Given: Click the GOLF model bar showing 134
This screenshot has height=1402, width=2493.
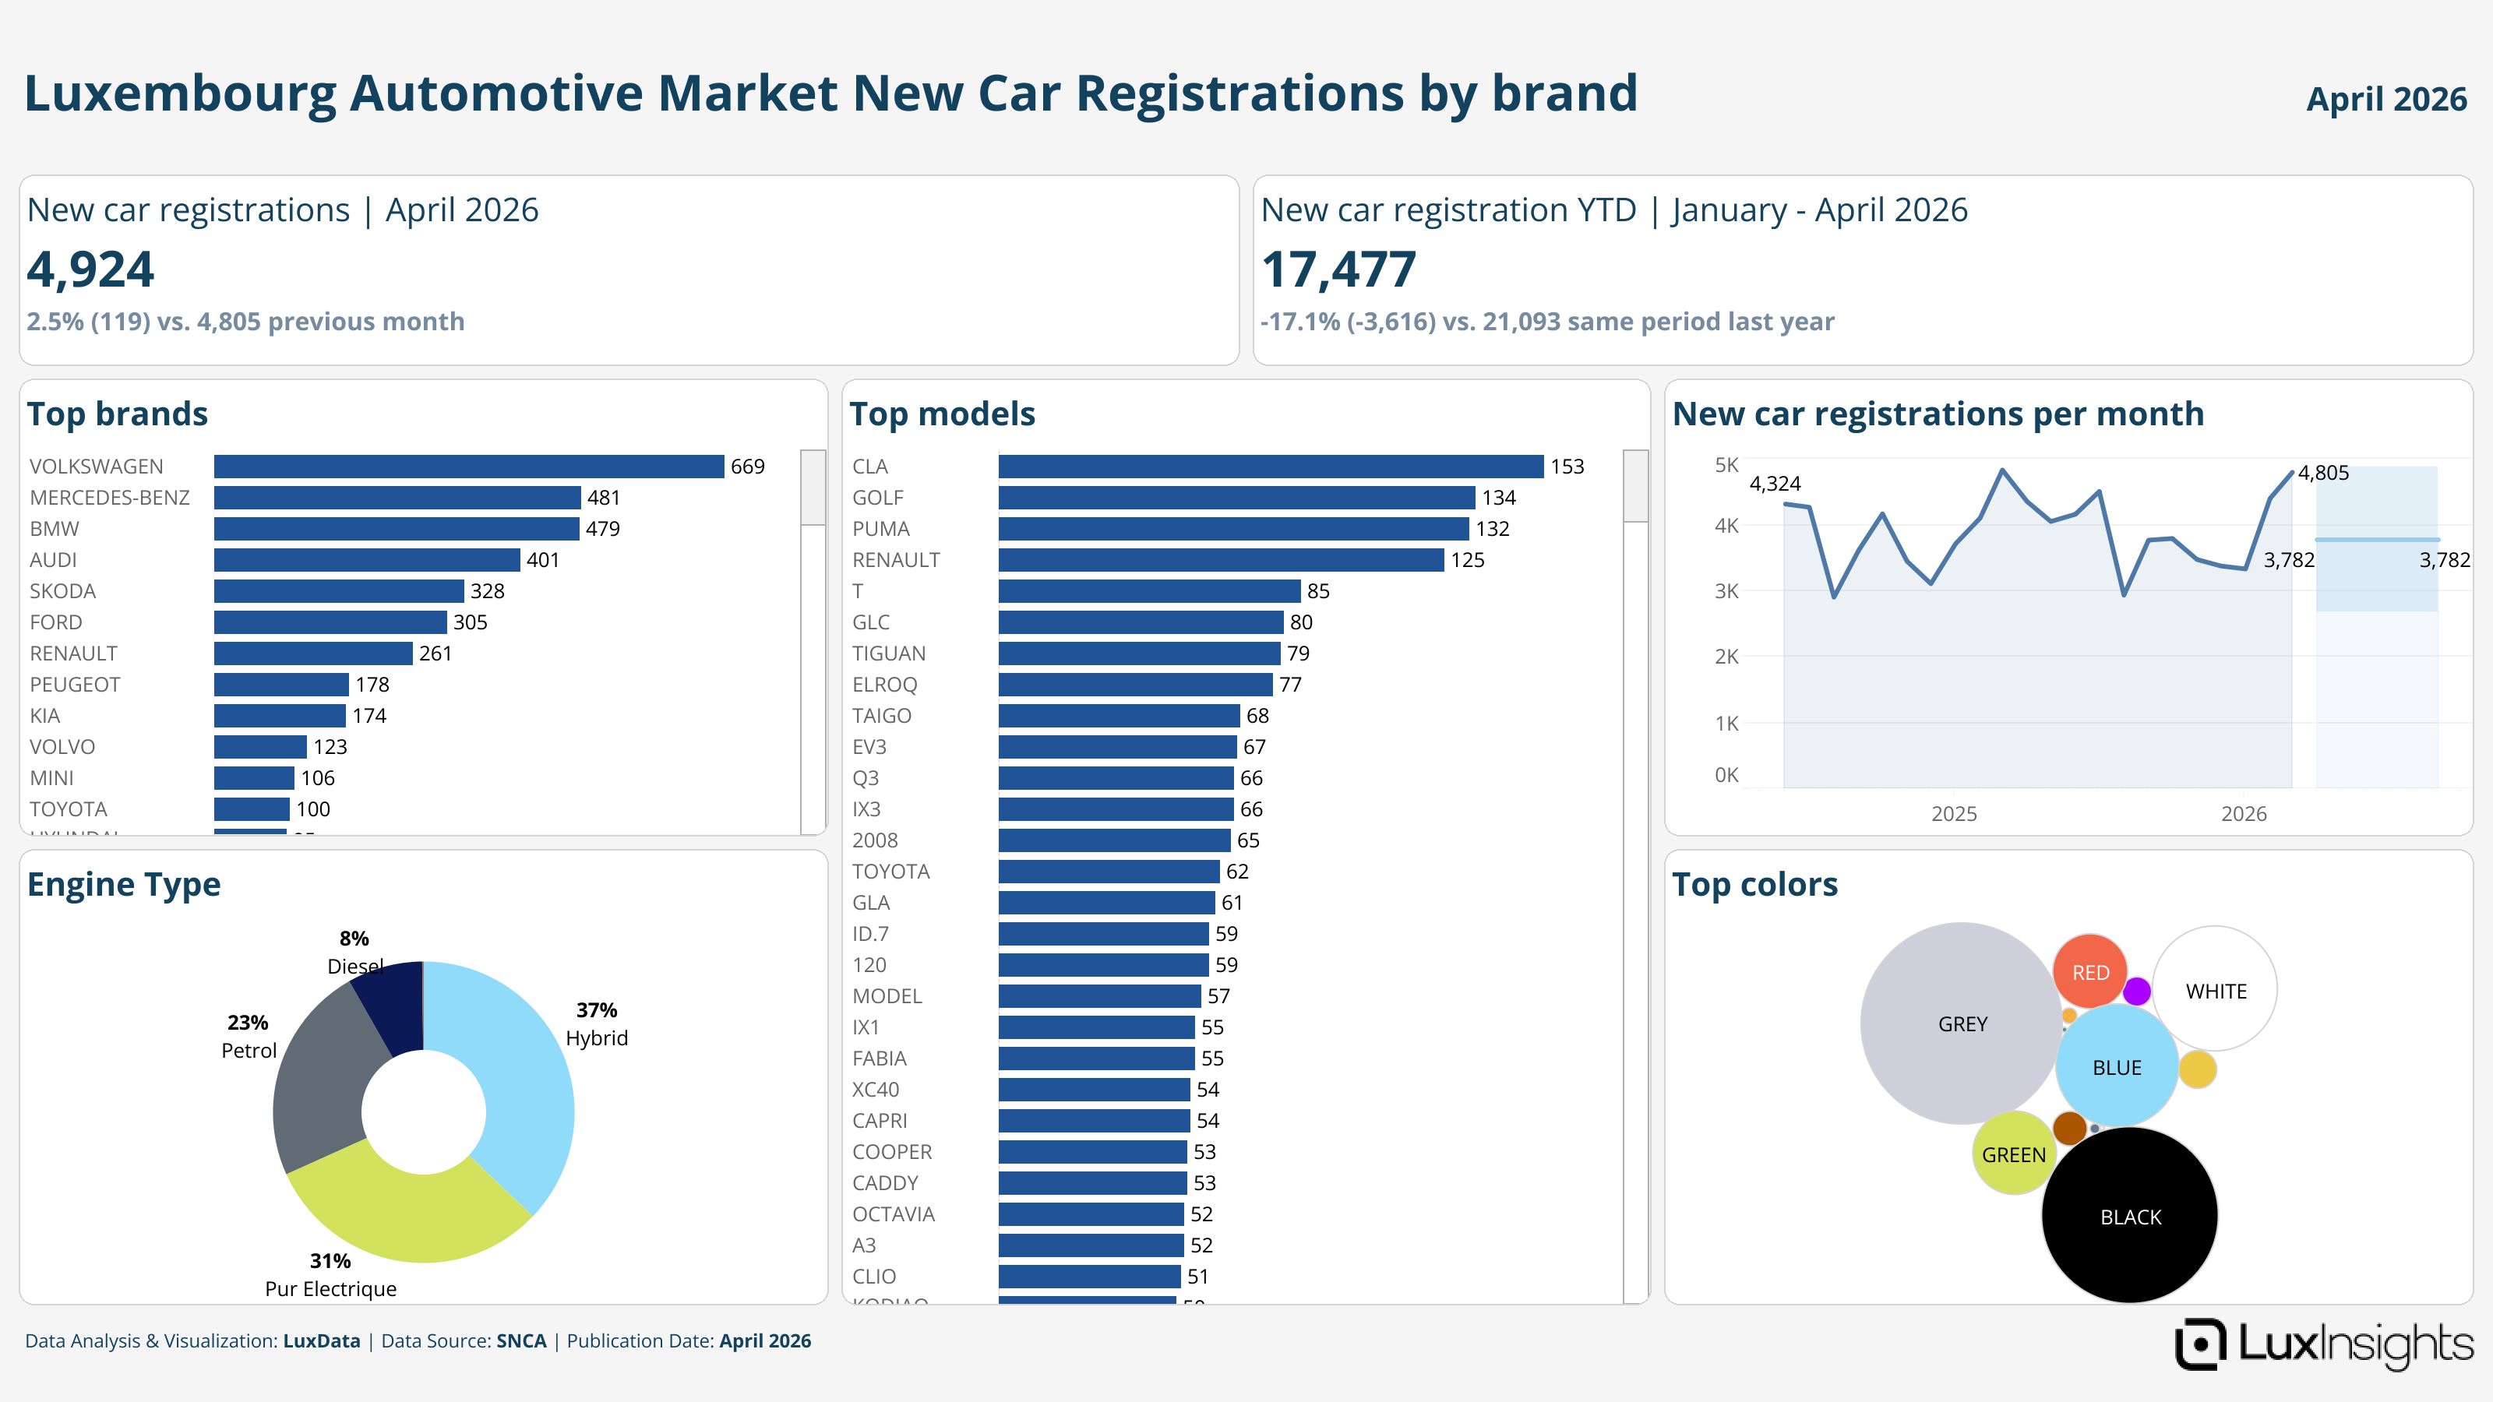Looking at the screenshot, I should coord(1237,498).
